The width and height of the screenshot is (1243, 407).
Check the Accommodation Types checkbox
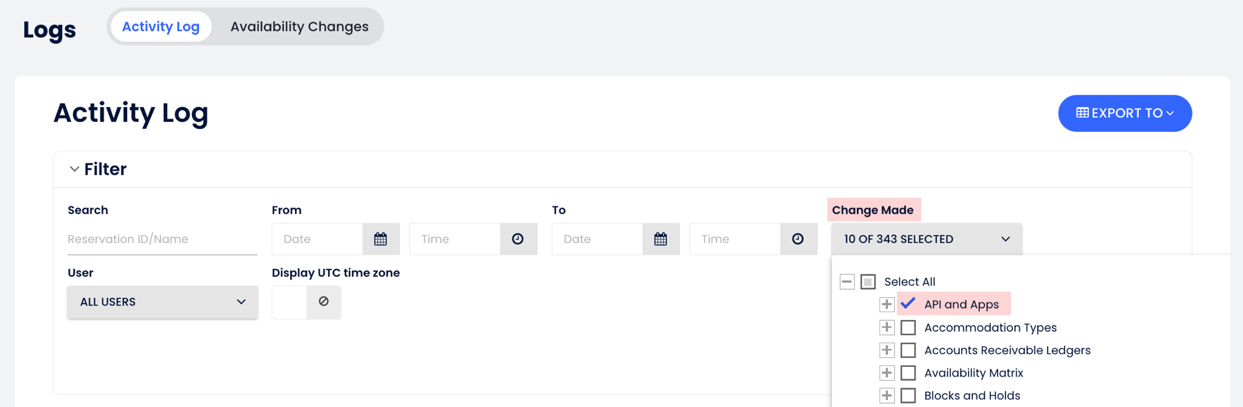pos(908,327)
